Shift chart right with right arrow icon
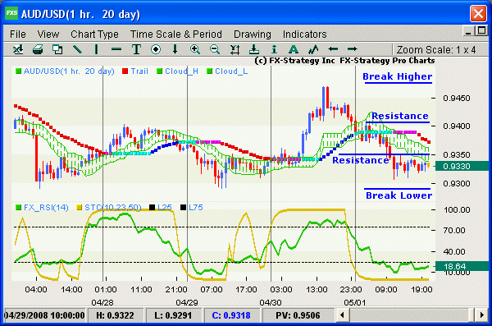The height and width of the screenshot is (326, 492). [353, 49]
